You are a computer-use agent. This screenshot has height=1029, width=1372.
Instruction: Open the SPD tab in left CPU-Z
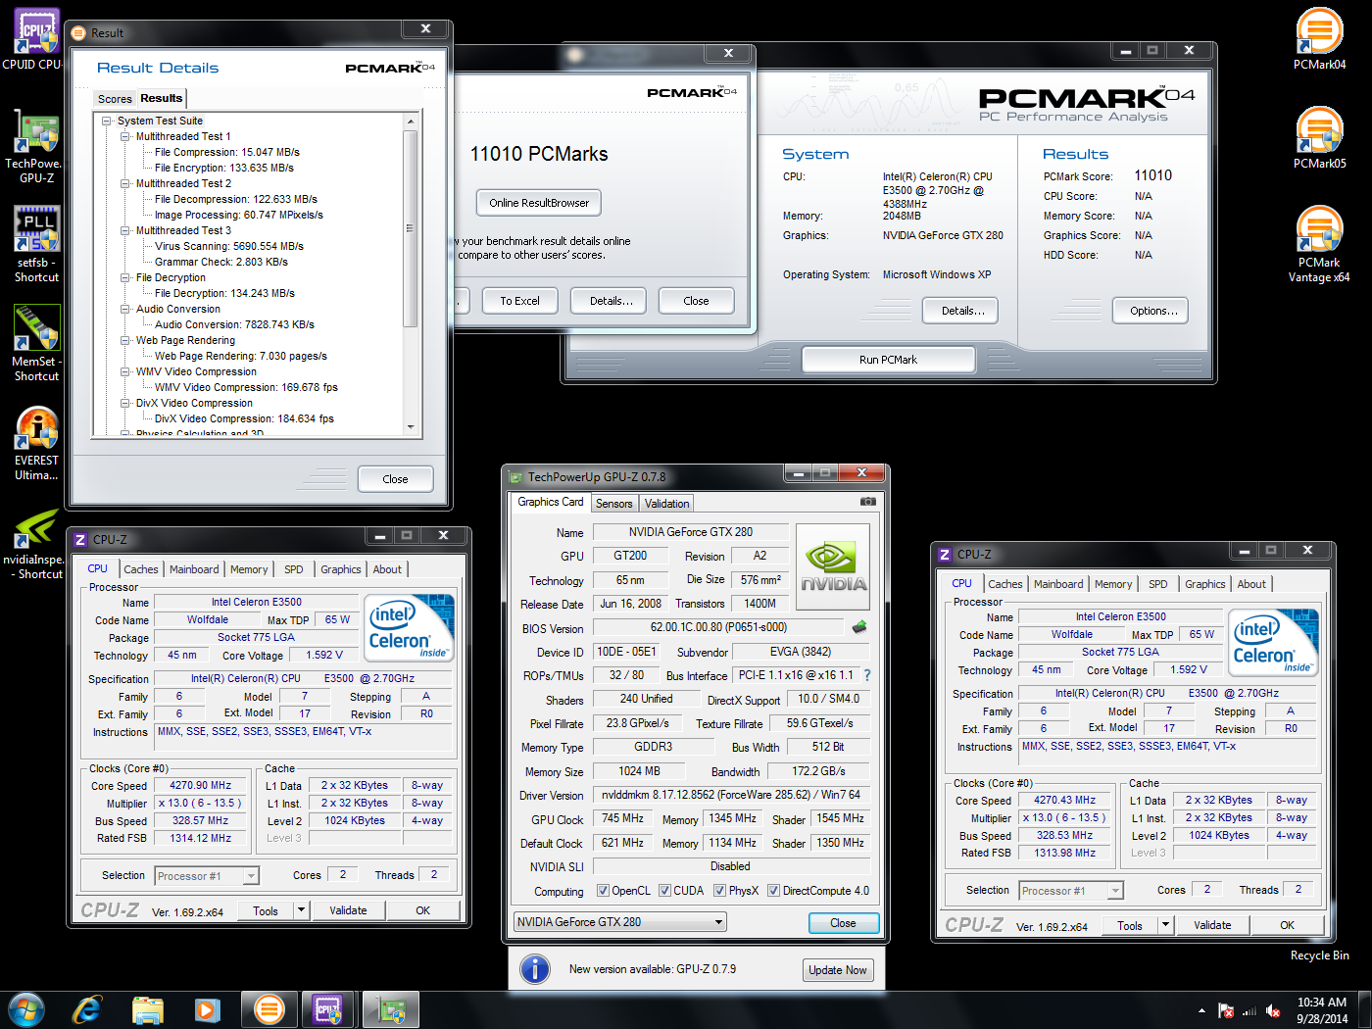[x=294, y=569]
